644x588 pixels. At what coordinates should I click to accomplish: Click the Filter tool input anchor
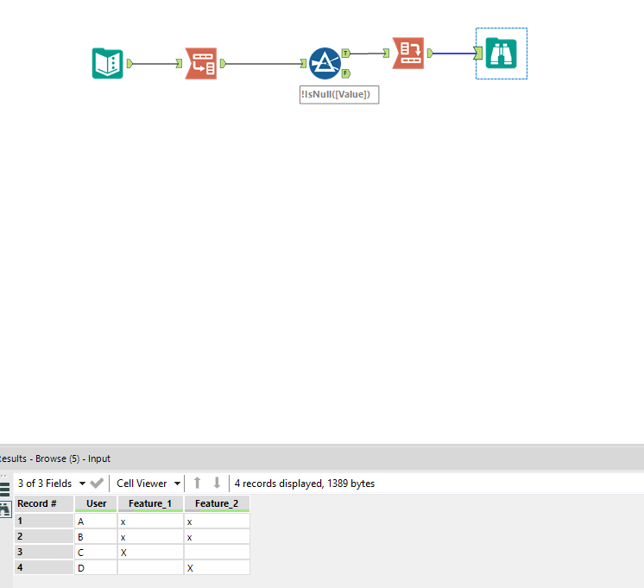click(x=303, y=63)
